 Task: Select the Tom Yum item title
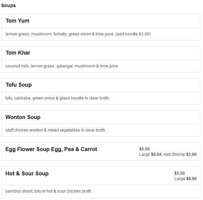18,21
